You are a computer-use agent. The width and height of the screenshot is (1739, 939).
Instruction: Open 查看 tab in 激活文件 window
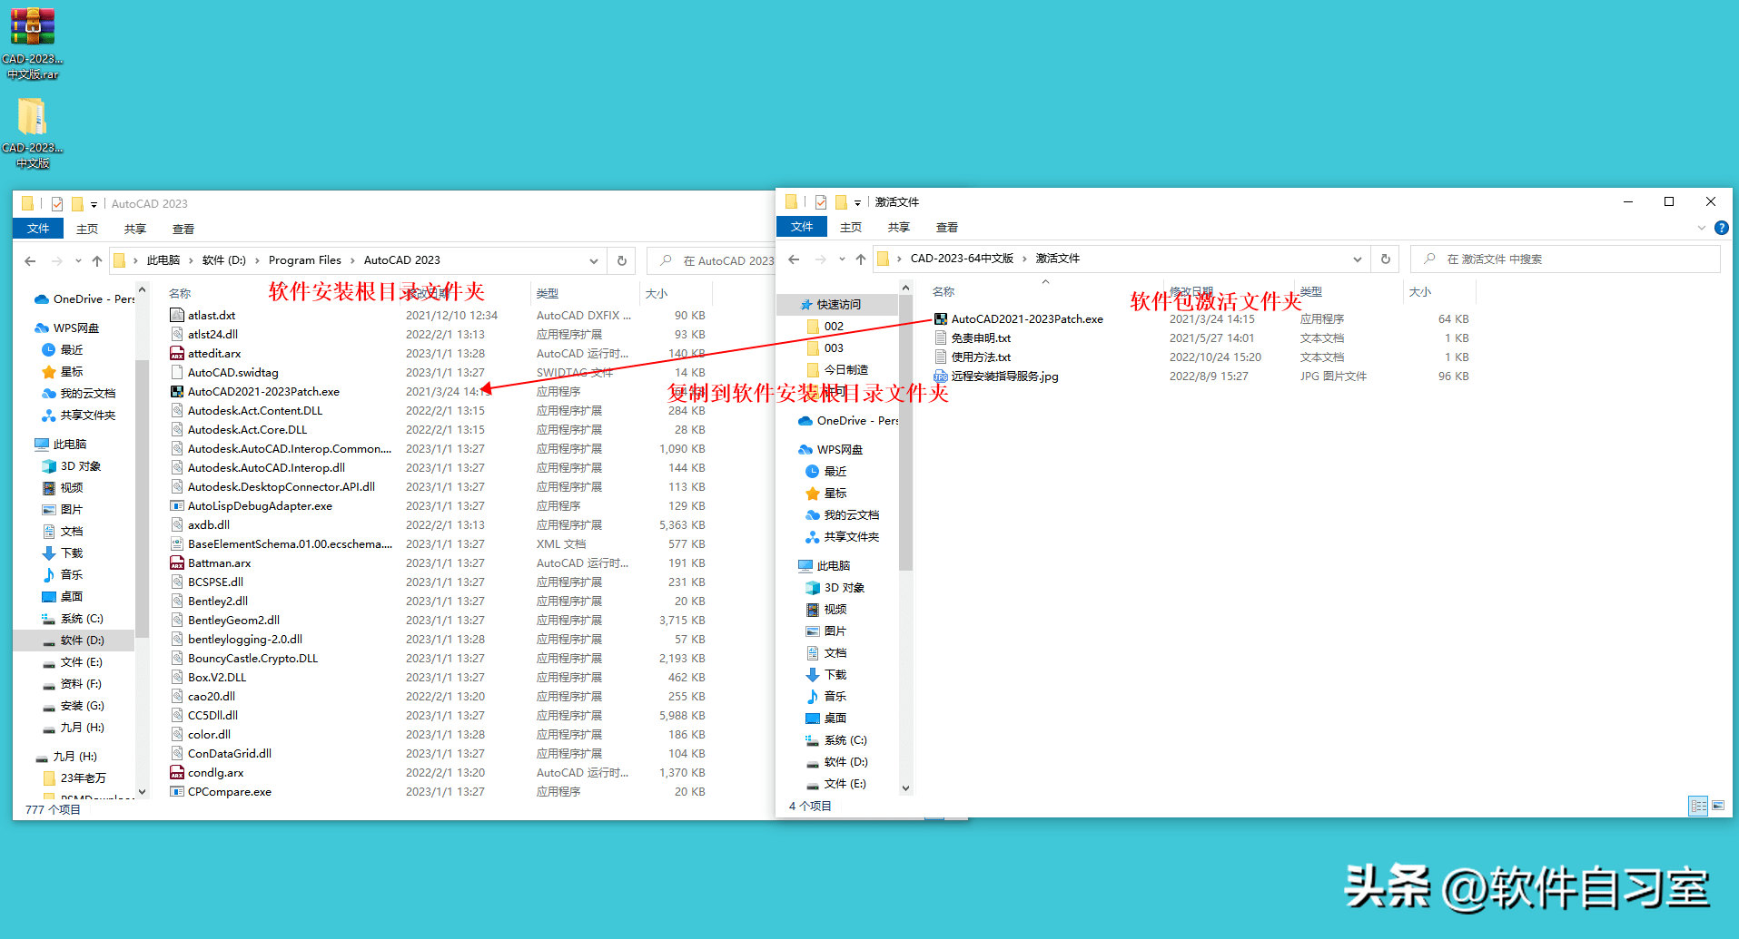[947, 227]
